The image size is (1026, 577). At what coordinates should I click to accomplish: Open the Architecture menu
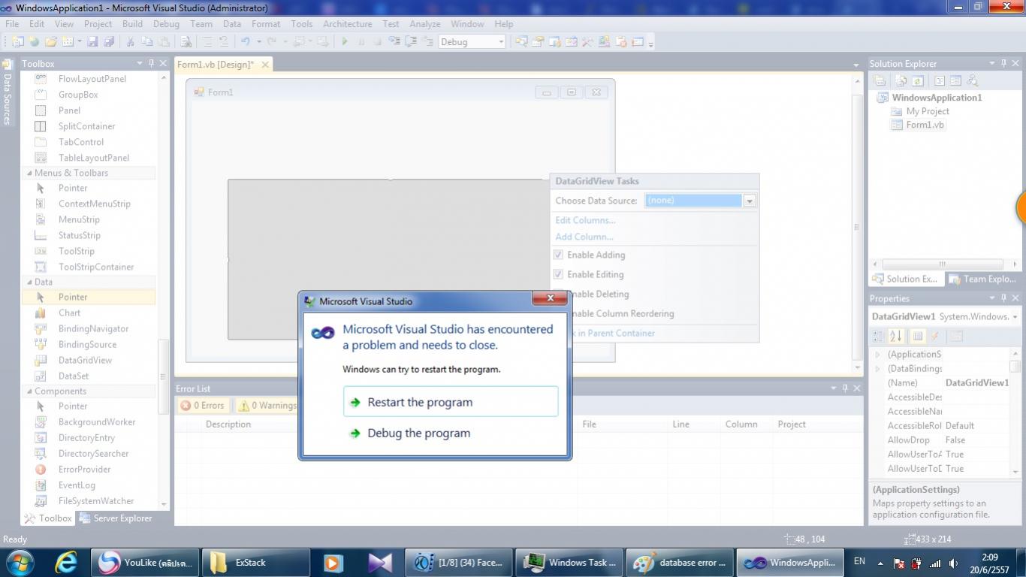(x=347, y=24)
